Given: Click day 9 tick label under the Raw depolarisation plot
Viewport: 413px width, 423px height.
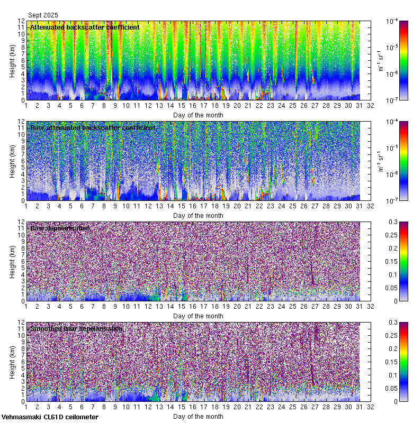Looking at the screenshot, I should coord(115,307).
